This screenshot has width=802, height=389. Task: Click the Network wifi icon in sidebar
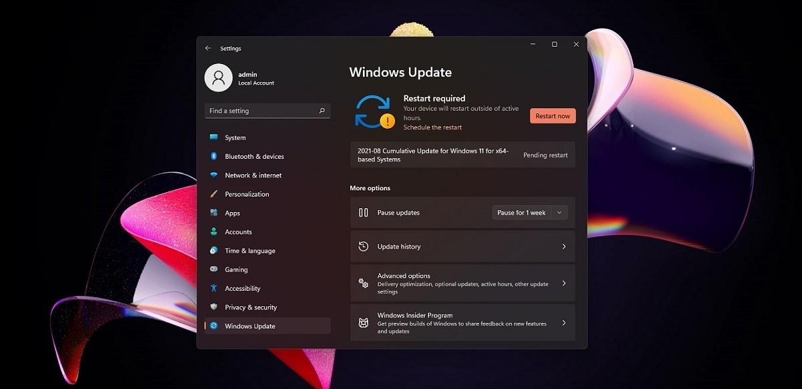tap(214, 175)
